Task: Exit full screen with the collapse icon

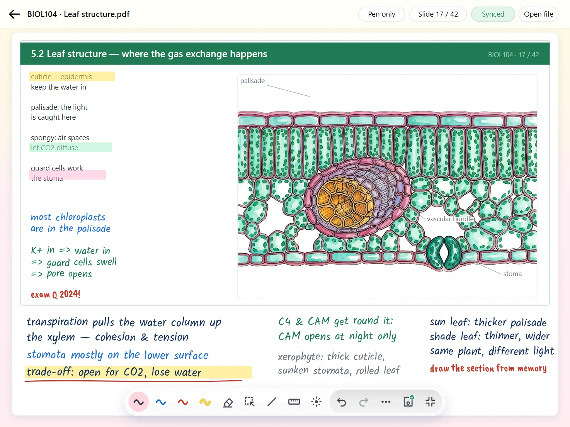Action: pyautogui.click(x=430, y=402)
